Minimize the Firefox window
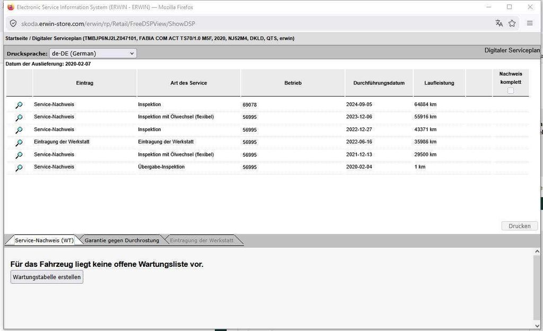 click(x=488, y=7)
